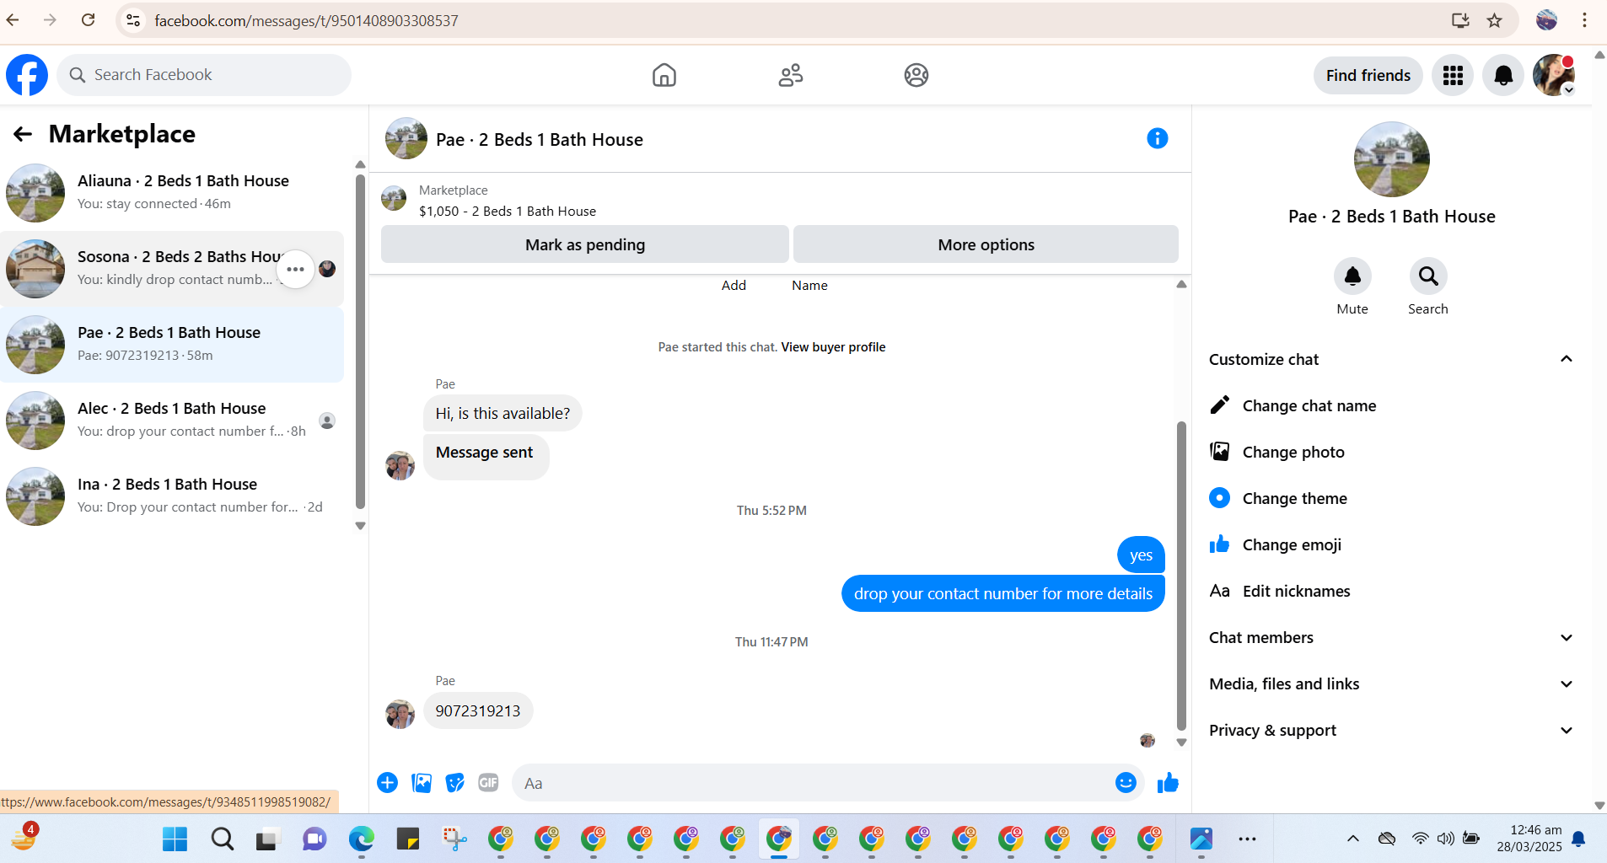Open options menu for Sosona conversation
This screenshot has height=863, width=1607.
pyautogui.click(x=295, y=270)
